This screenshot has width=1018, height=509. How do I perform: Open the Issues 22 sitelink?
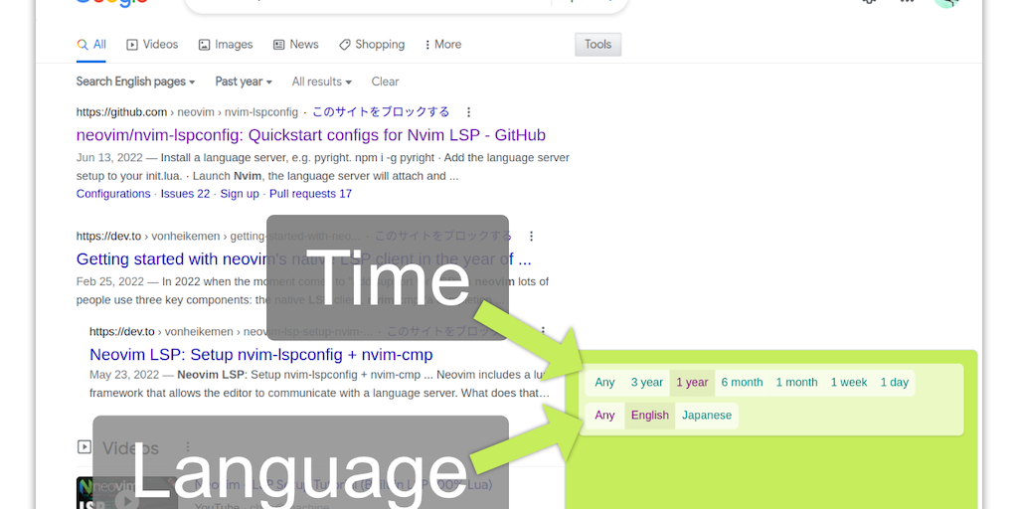(x=186, y=194)
